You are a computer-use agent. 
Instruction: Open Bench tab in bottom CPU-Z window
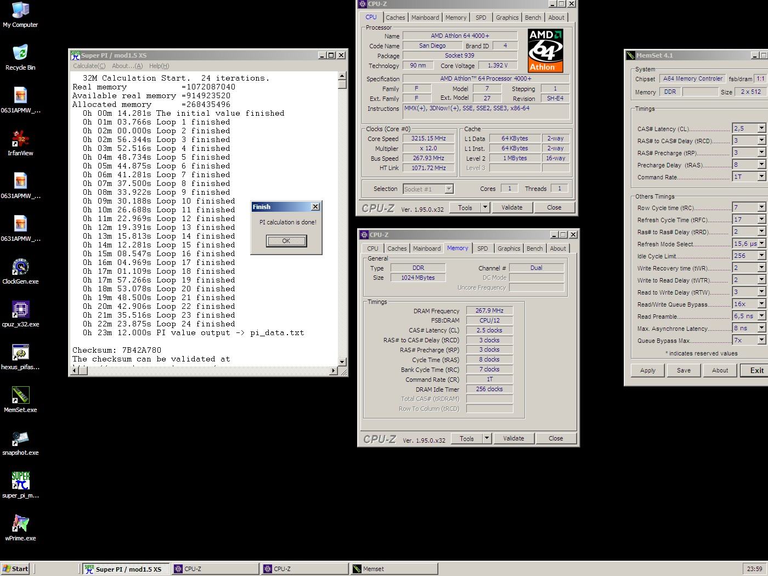tap(534, 249)
